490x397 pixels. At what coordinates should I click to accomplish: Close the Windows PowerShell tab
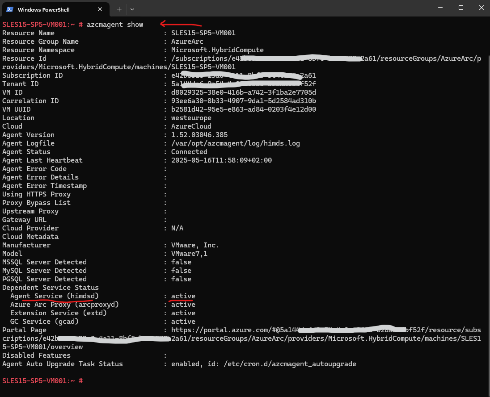(100, 9)
